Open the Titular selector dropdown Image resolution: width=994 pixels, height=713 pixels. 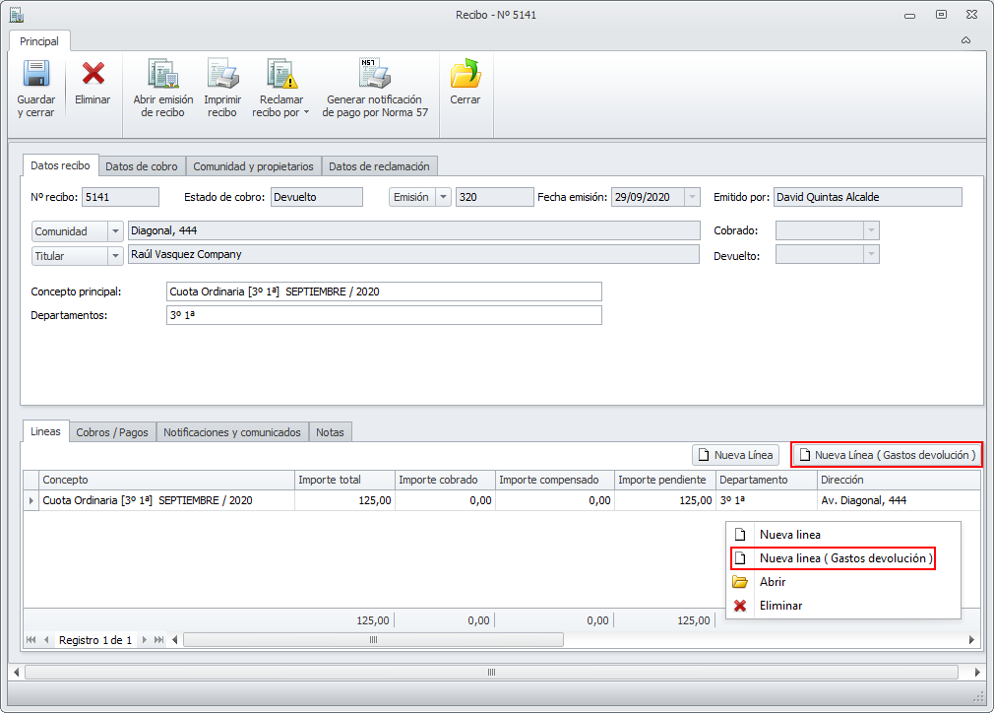tap(115, 256)
